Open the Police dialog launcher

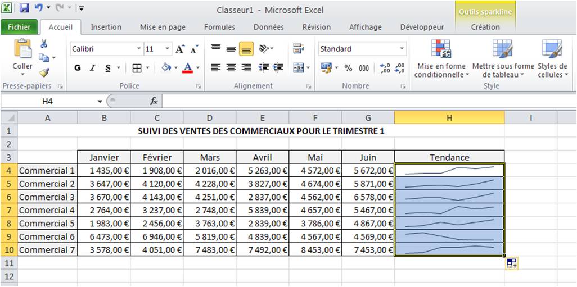pyautogui.click(x=199, y=86)
